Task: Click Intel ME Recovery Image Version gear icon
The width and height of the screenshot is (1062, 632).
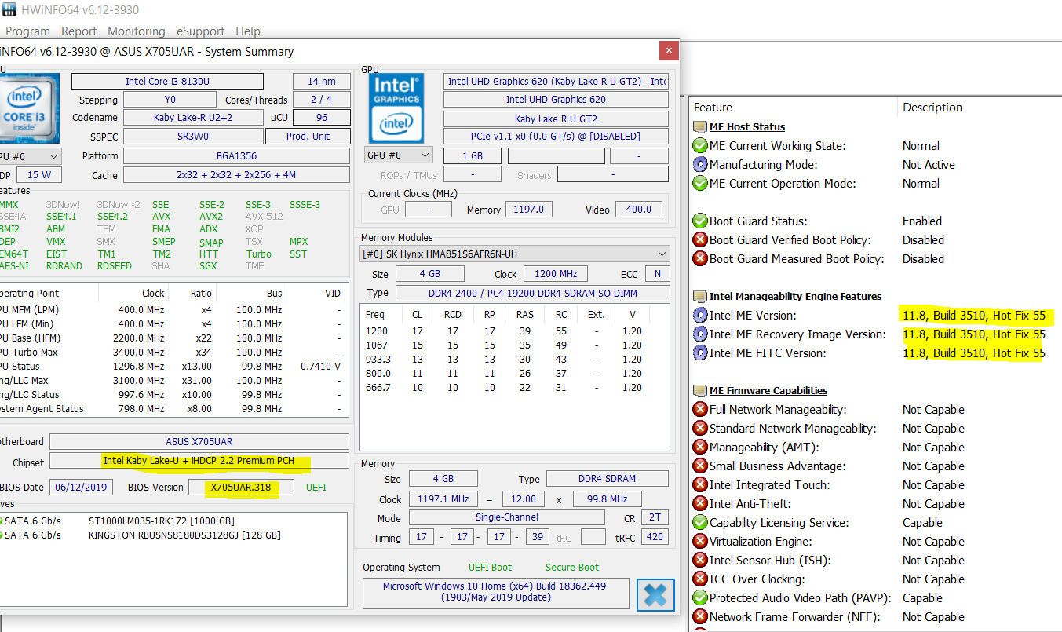Action: pyautogui.click(x=700, y=334)
